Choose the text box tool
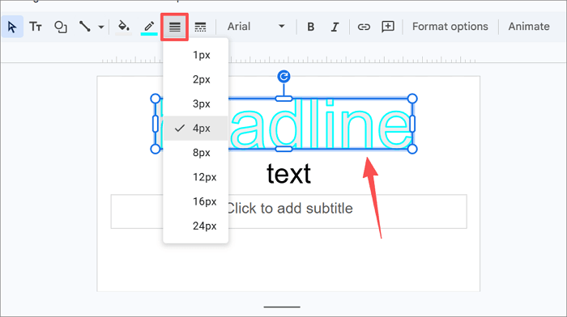This screenshot has width=567, height=317. [x=36, y=27]
